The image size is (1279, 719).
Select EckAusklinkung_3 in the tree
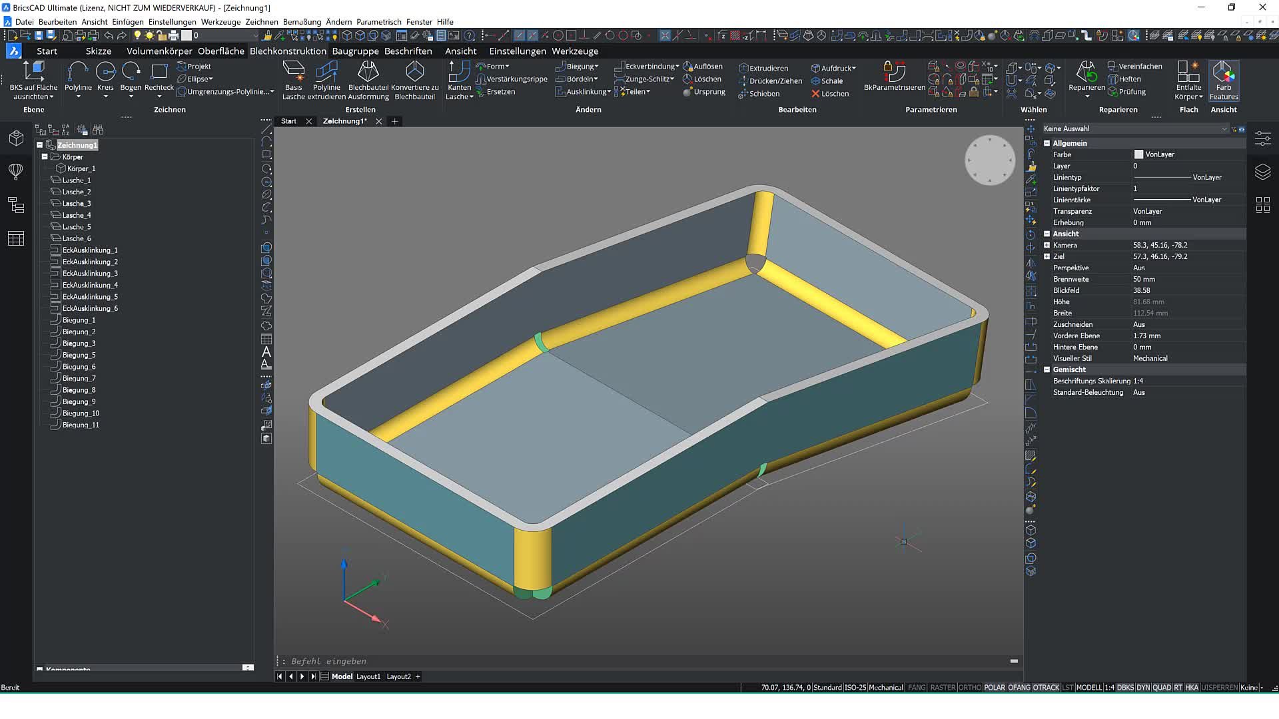coord(90,274)
